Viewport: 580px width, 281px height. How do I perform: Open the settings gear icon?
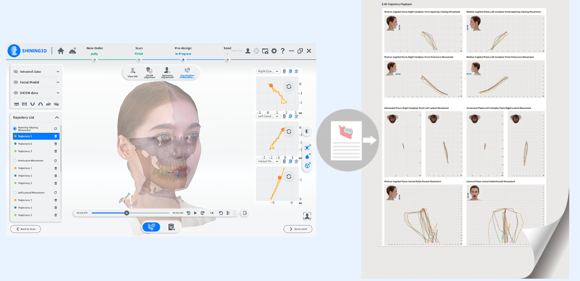[274, 51]
